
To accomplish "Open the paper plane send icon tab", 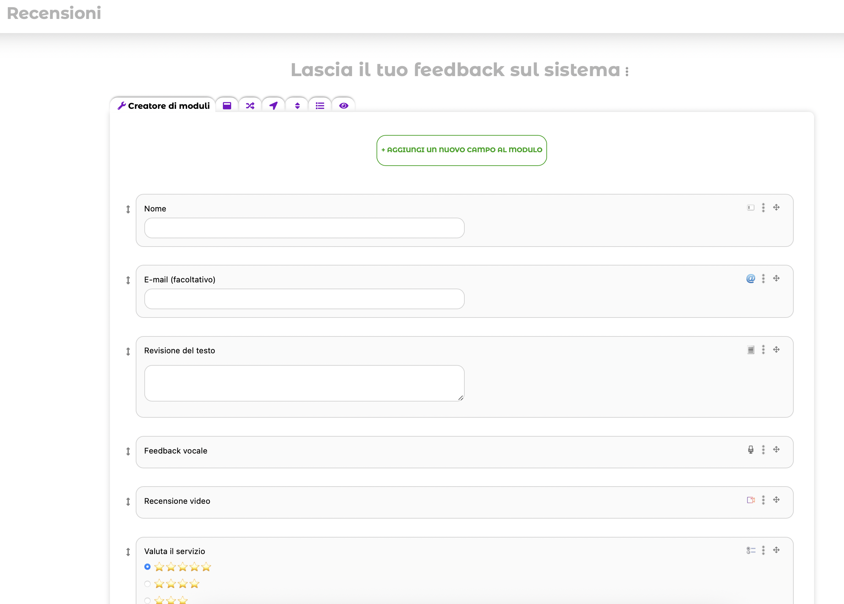I will coord(274,106).
